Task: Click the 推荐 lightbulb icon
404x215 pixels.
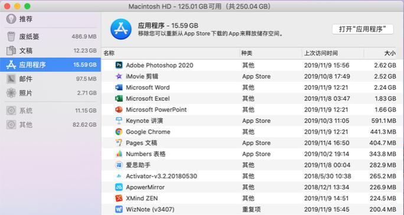Action: coord(11,19)
